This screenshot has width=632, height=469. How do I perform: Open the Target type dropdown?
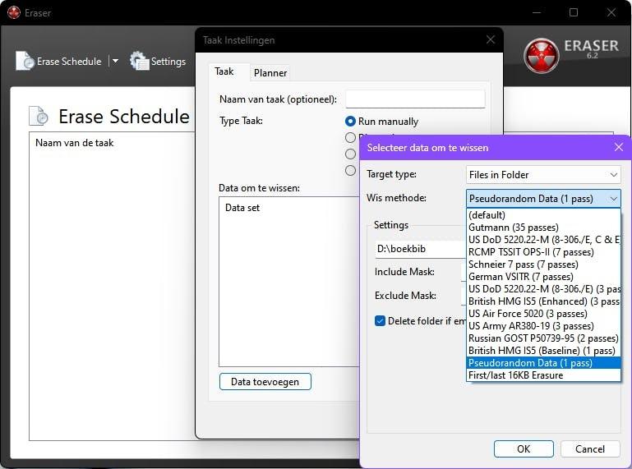point(543,174)
